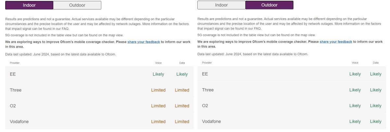The height and width of the screenshot is (132, 390).
Task: Select O2's Likely data result
Action: (x=376, y=106)
